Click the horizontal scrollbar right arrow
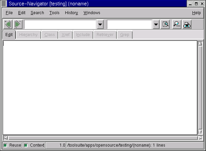The height and width of the screenshot is (151, 206). pos(200,138)
